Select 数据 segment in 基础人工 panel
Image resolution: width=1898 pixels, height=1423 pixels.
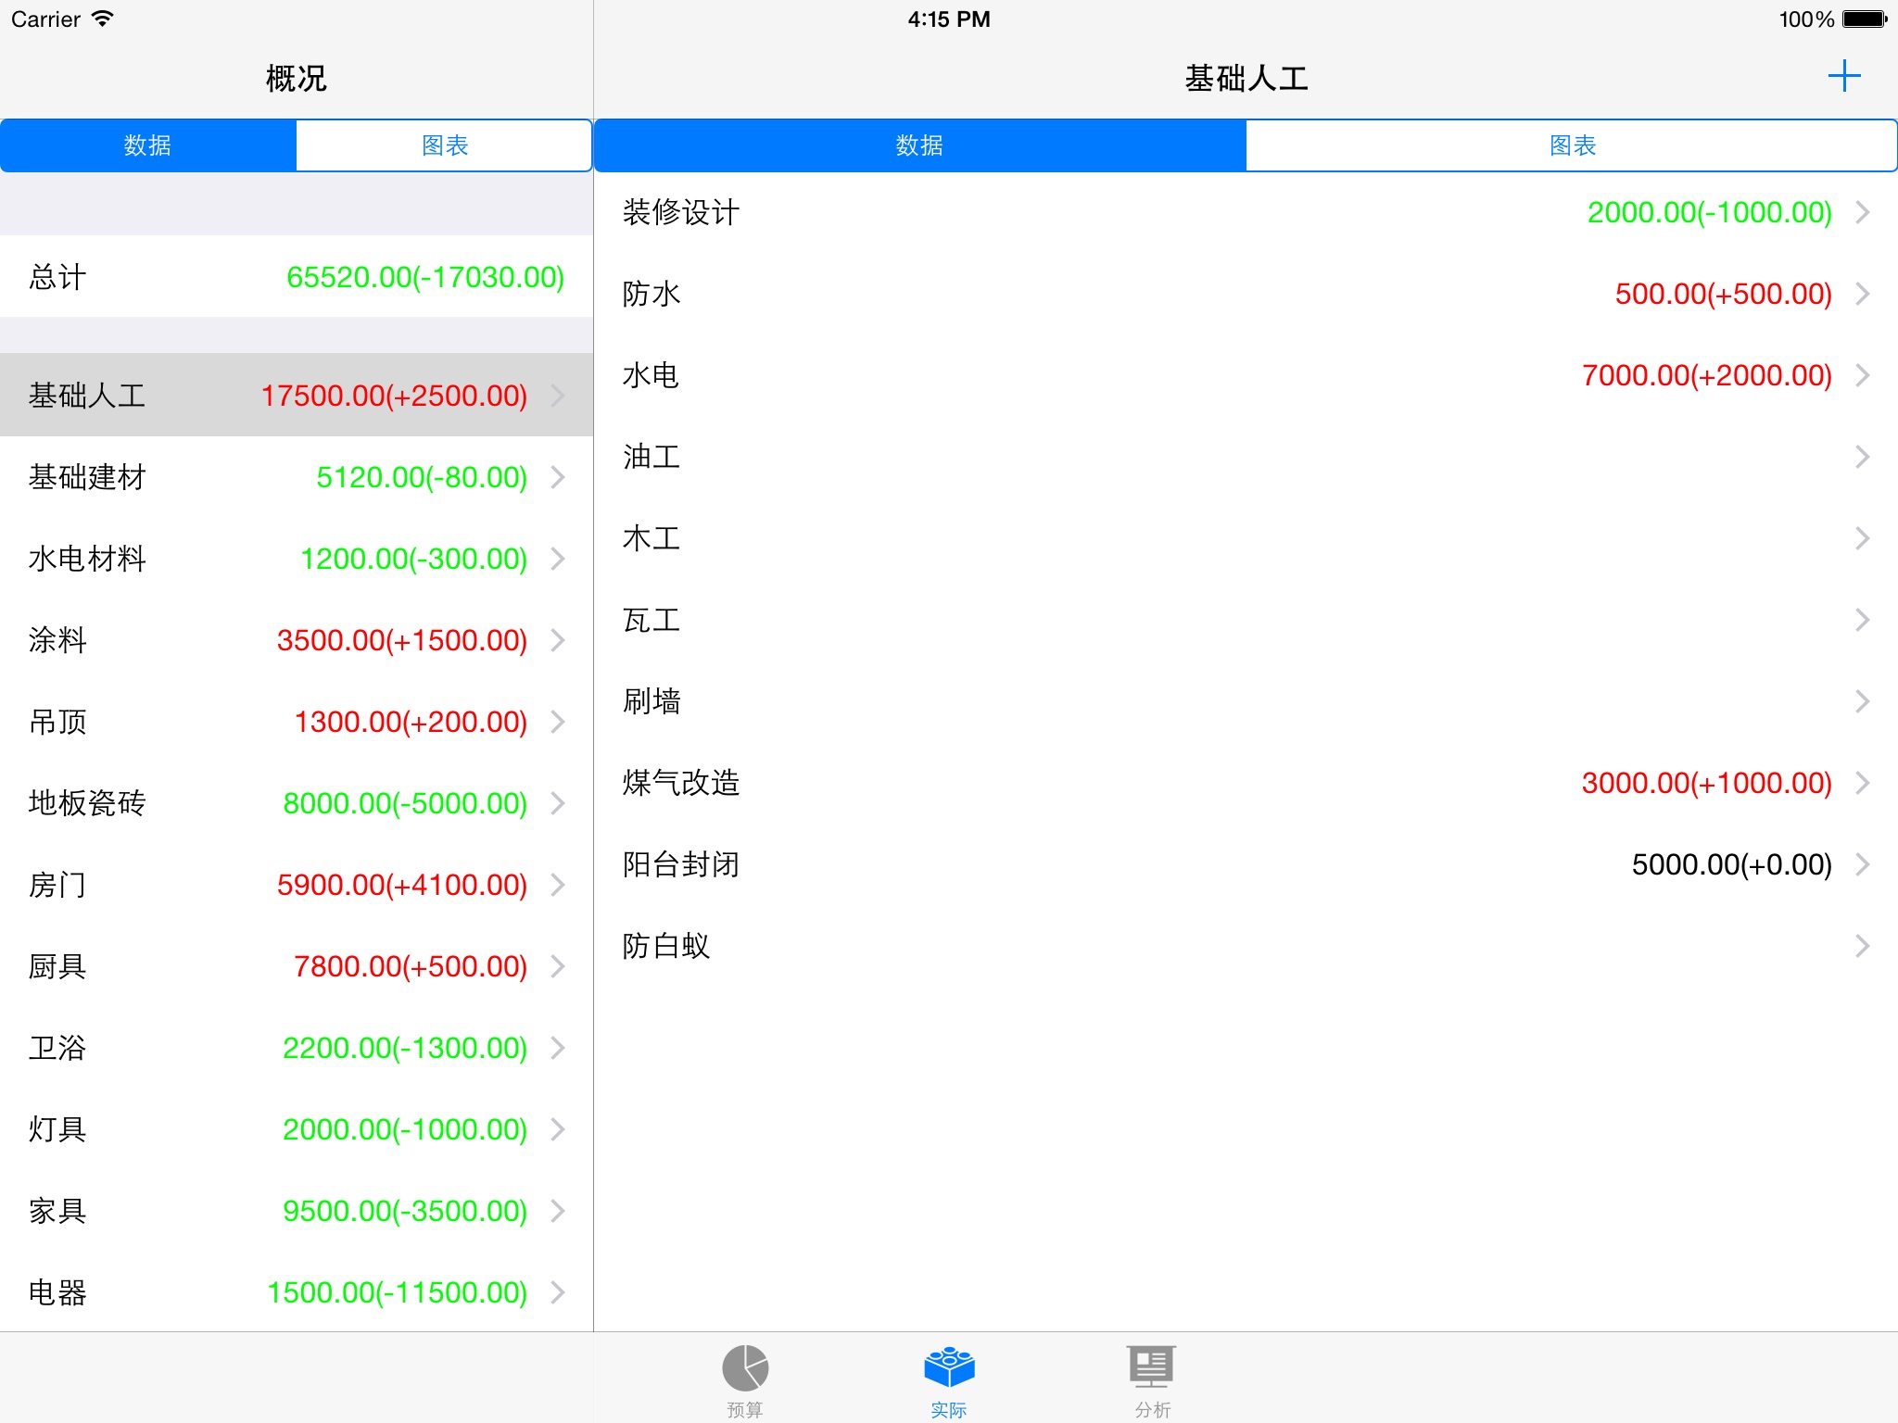pyautogui.click(x=919, y=145)
